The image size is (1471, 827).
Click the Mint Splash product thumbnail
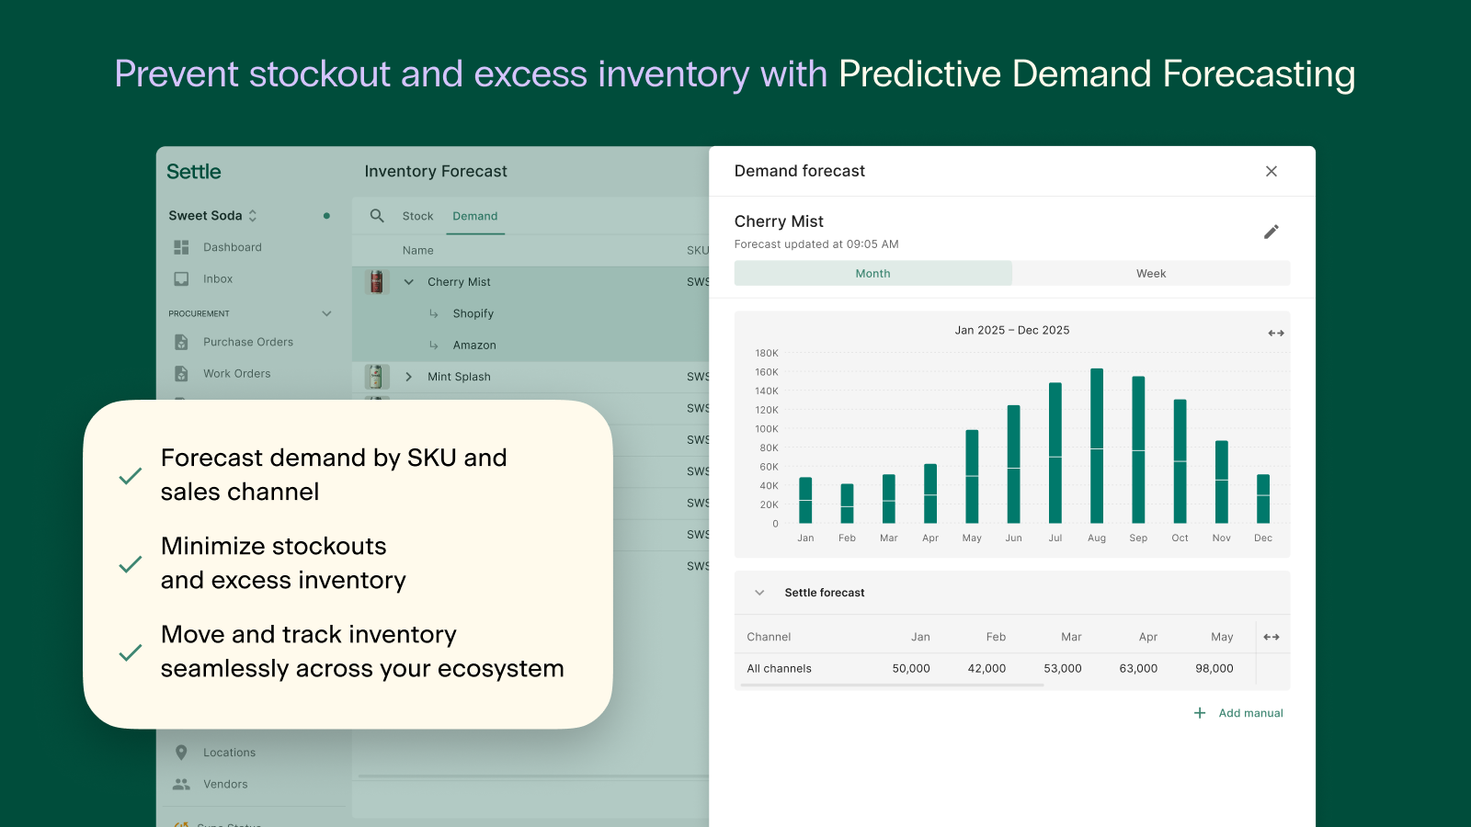tap(376, 377)
